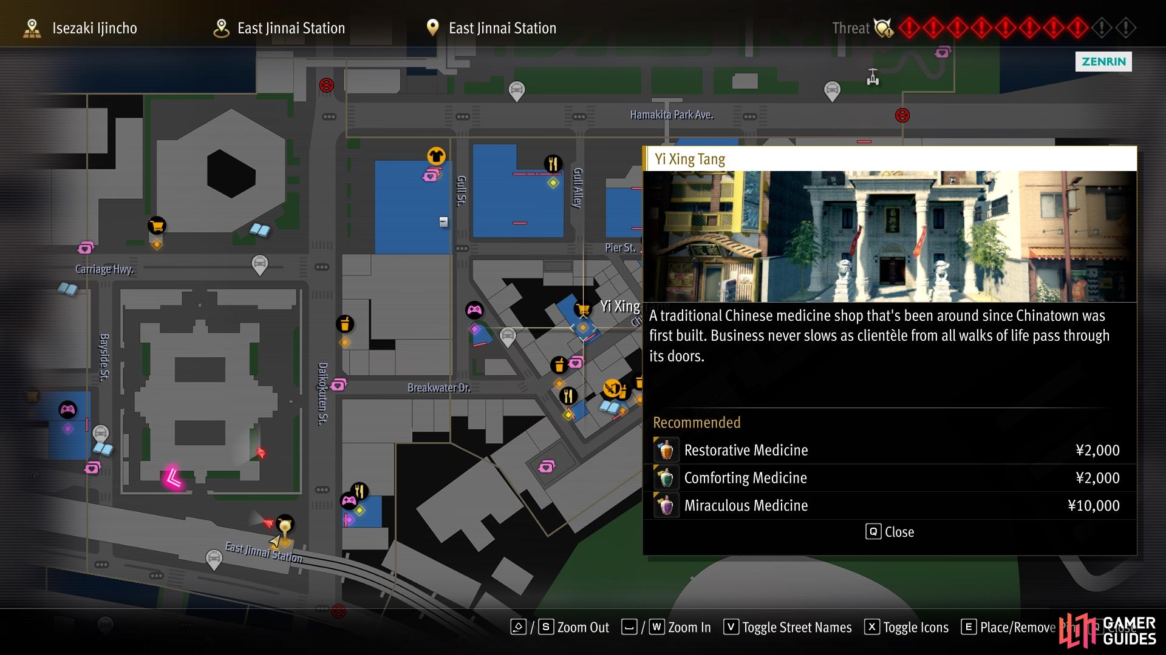The image size is (1166, 655).
Task: Click the Recommended heading
Action: point(697,422)
